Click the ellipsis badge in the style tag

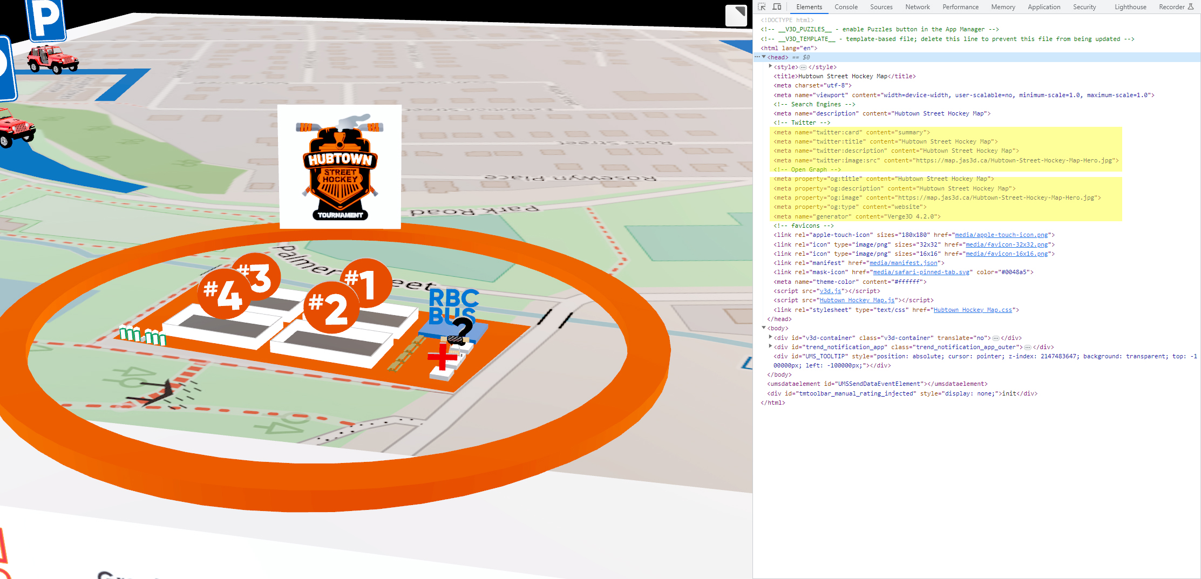[x=803, y=67]
